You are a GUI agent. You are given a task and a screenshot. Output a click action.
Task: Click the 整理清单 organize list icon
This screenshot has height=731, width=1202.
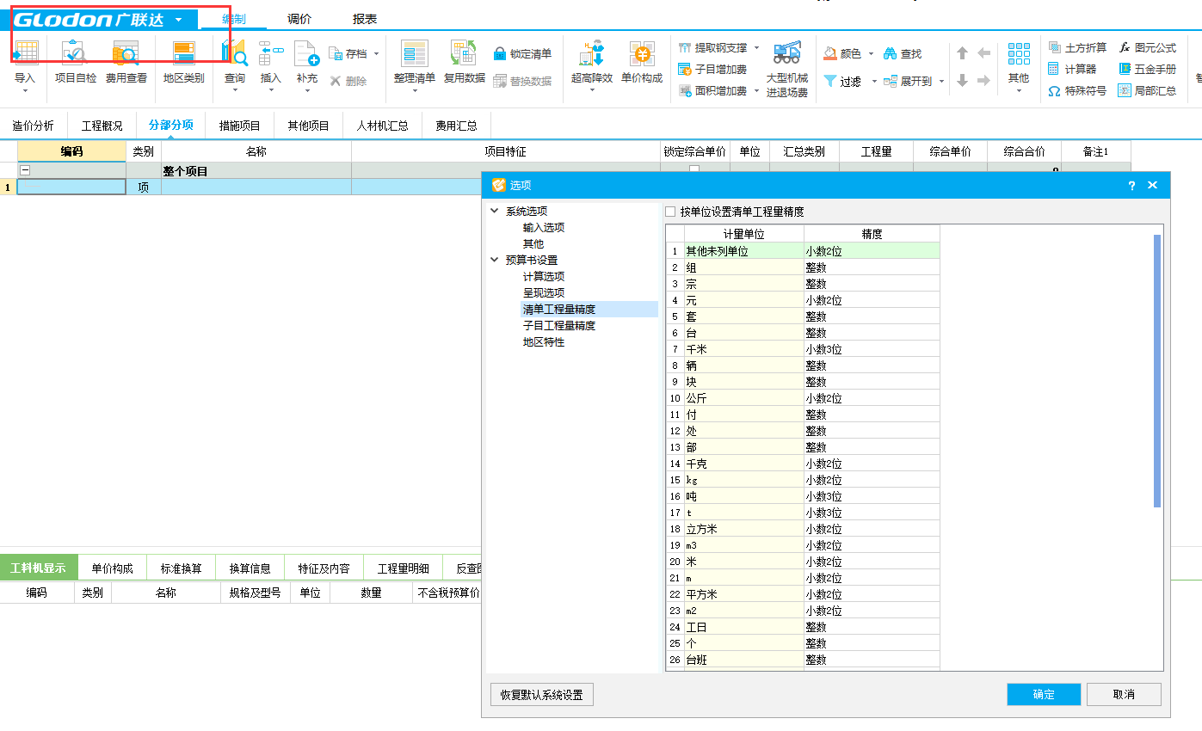[x=415, y=53]
